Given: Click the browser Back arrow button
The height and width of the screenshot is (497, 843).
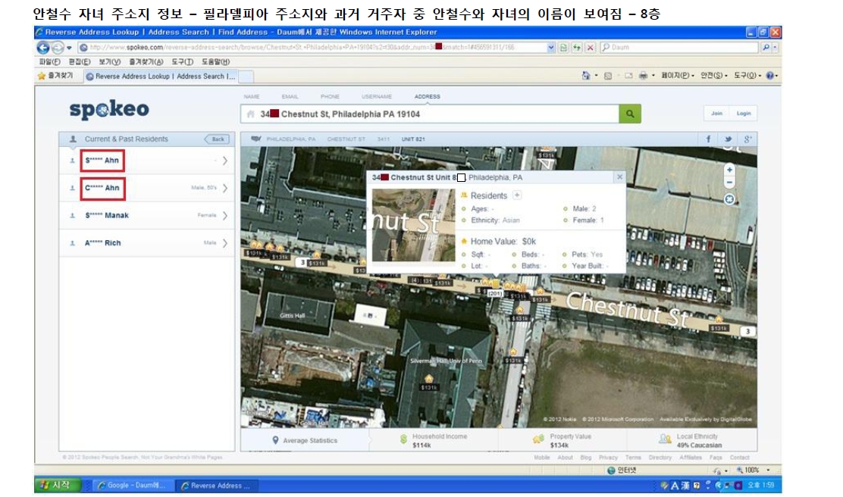Looking at the screenshot, I should pyautogui.click(x=43, y=47).
